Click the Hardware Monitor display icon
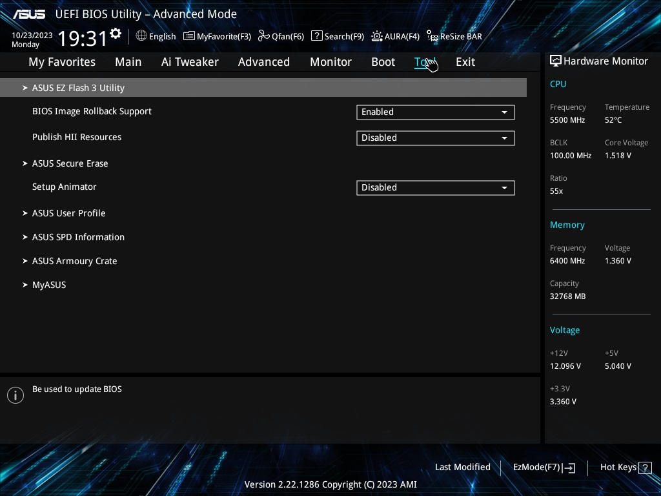This screenshot has height=496, width=661. click(x=556, y=61)
